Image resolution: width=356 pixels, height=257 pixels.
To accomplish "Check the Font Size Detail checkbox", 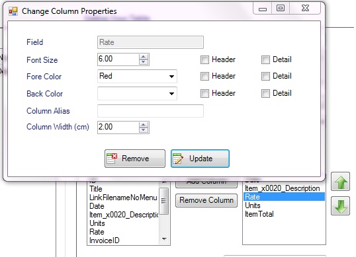I will tap(265, 60).
